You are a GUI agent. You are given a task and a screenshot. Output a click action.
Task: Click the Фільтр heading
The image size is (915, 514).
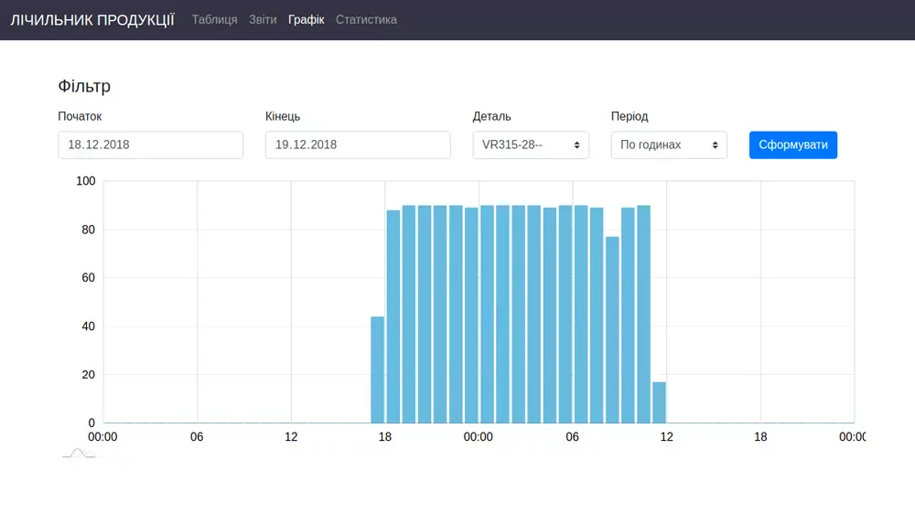tap(84, 86)
